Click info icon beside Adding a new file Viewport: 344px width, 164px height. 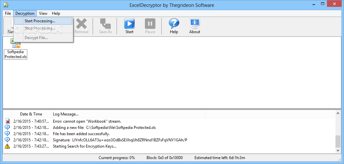[8, 128]
